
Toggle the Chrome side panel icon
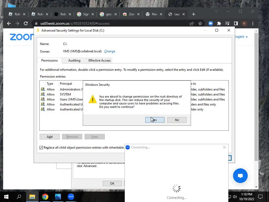pos(236,23)
